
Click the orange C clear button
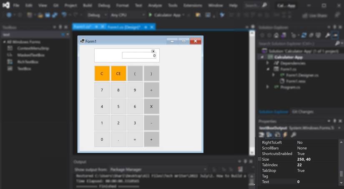point(102,74)
